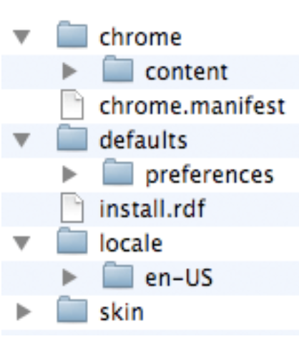Expand the preferences folder triangle
This screenshot has width=299, height=339.
69,175
